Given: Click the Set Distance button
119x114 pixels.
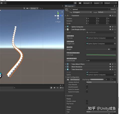Looking at the screenshot, I should (75, 79).
